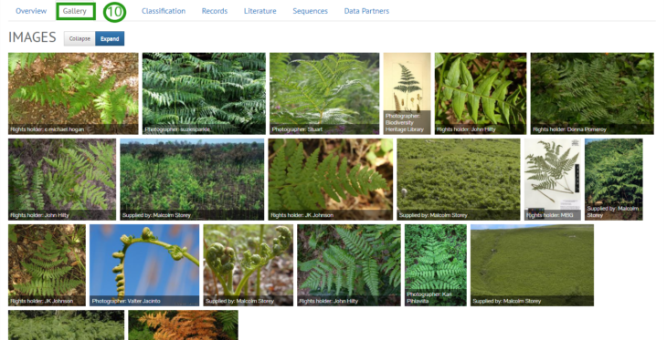Viewport: 667px width, 340px height.
Task: Open the Literature tab
Action: [259, 11]
